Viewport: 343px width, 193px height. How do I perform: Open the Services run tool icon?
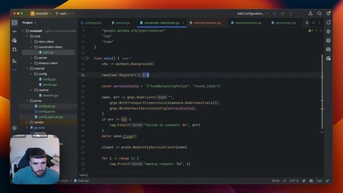coord(14,128)
